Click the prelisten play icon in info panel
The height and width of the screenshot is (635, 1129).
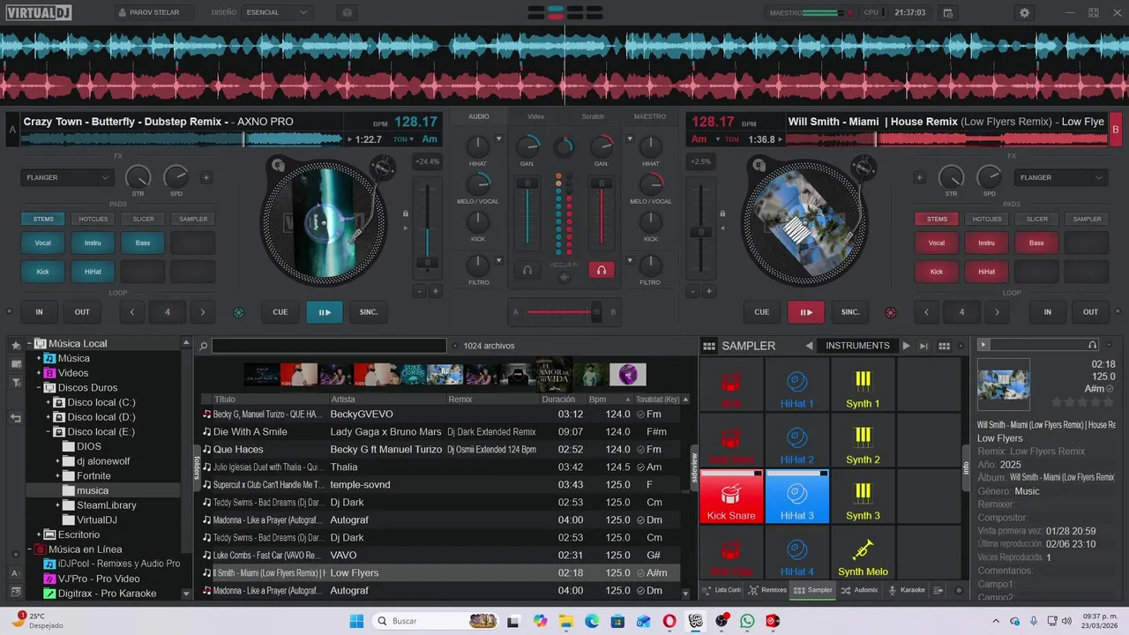click(x=983, y=345)
